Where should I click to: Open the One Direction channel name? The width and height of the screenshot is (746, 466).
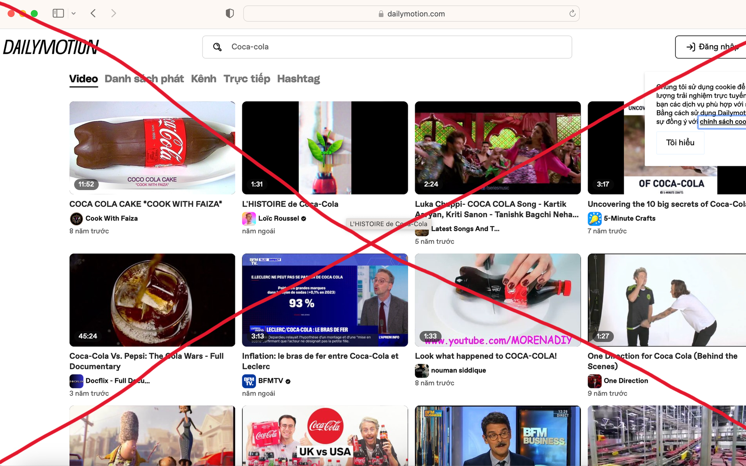(x=626, y=381)
